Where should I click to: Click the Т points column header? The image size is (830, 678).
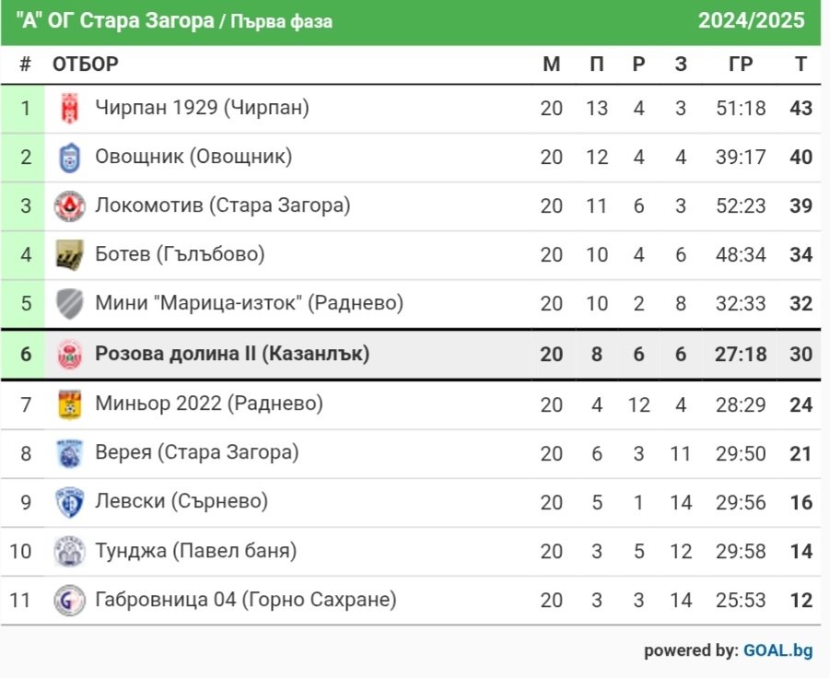(x=801, y=64)
